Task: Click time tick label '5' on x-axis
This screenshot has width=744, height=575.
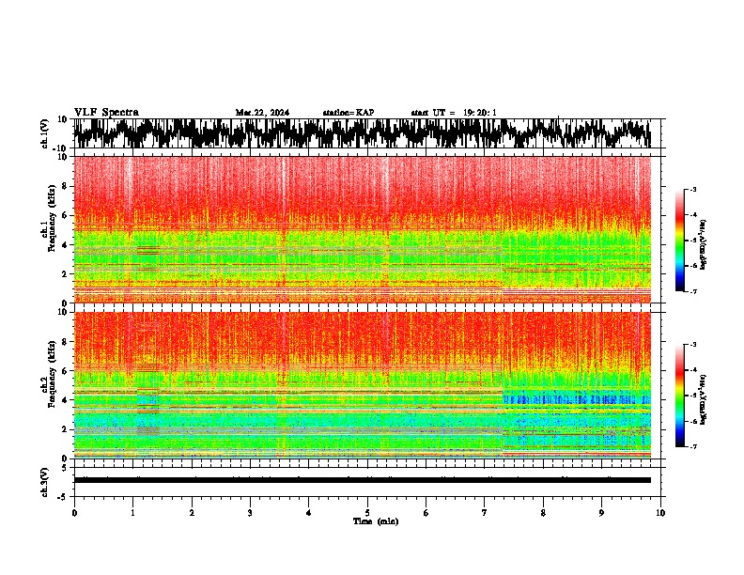Action: [367, 513]
